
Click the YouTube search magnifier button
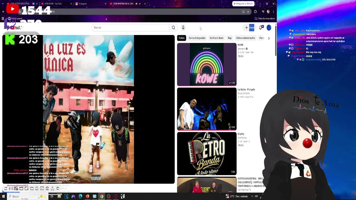coord(173,27)
